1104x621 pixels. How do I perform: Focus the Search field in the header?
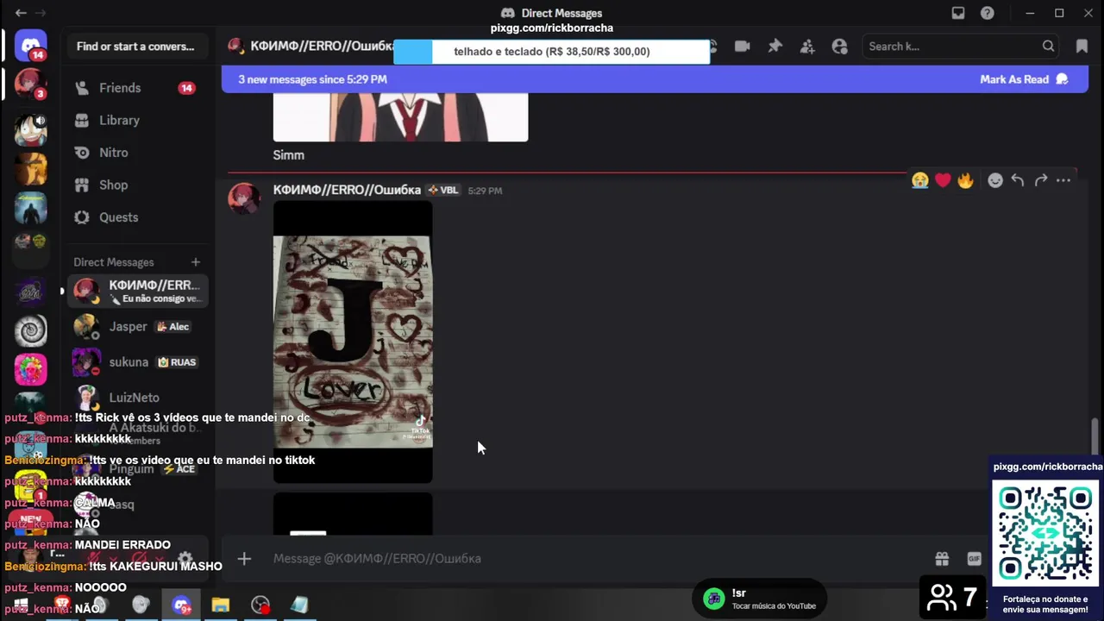(961, 47)
